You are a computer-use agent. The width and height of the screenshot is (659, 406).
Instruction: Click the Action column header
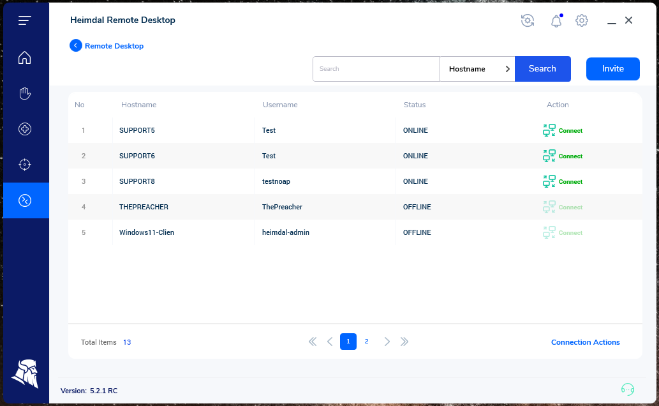[558, 105]
